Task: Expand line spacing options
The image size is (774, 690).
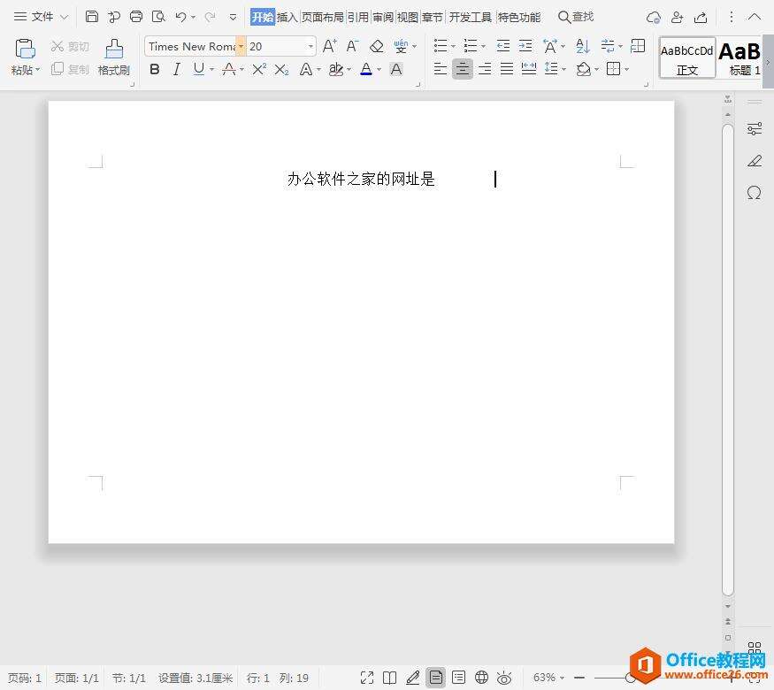Action: pos(563,69)
